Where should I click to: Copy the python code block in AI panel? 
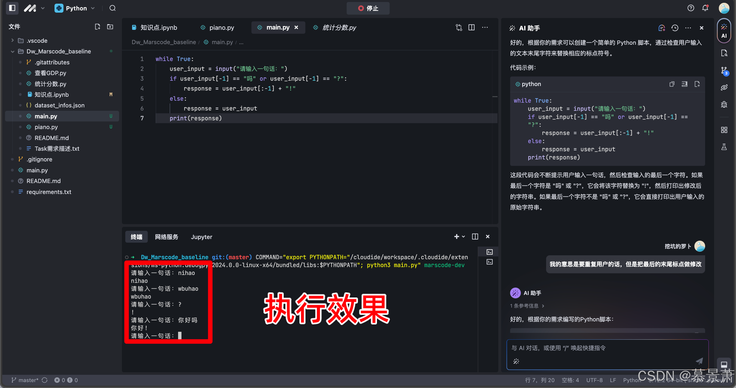(672, 84)
